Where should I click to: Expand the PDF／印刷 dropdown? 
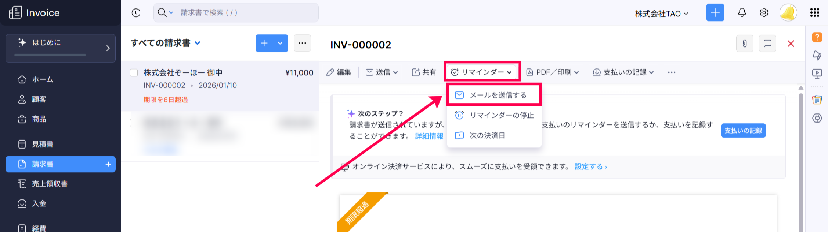tap(553, 72)
